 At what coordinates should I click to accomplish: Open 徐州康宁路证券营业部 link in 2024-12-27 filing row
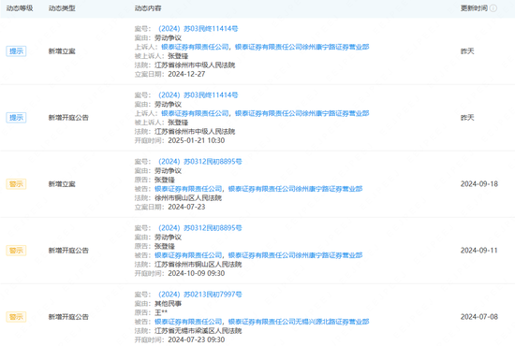tap(302, 47)
